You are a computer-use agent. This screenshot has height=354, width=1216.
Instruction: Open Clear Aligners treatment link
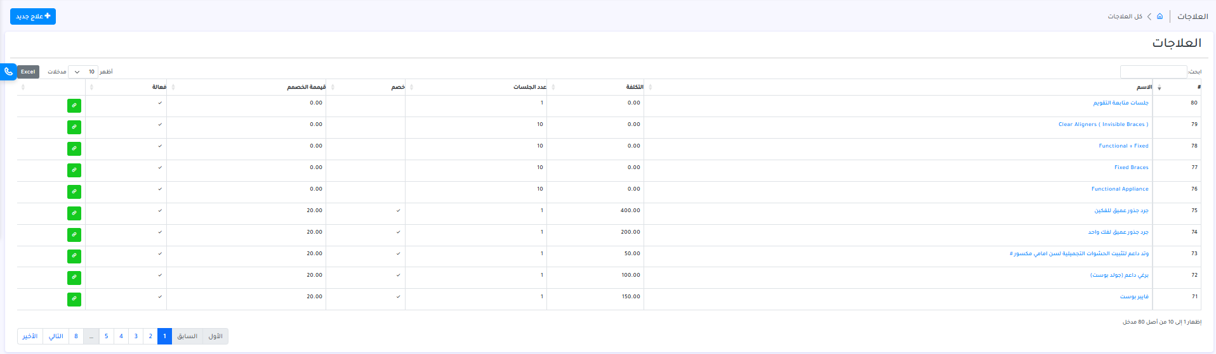click(x=1103, y=125)
